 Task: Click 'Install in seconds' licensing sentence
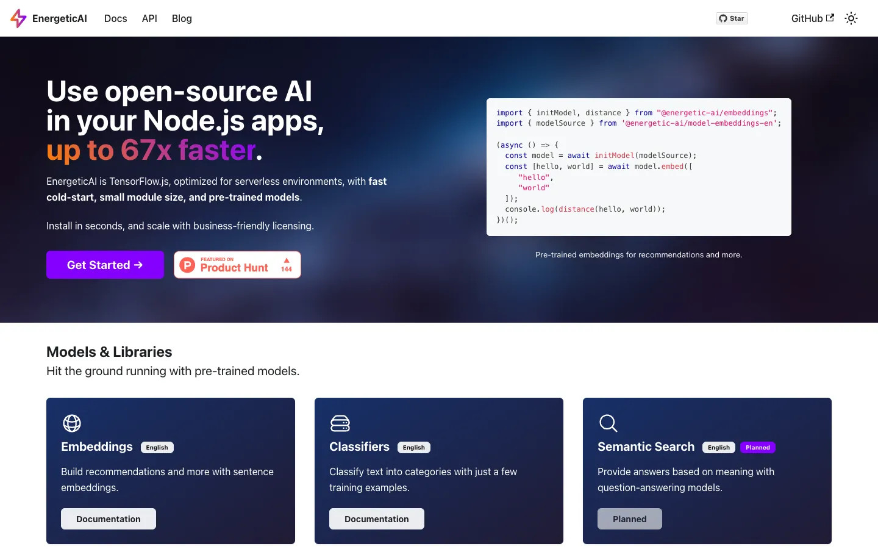[x=180, y=226]
